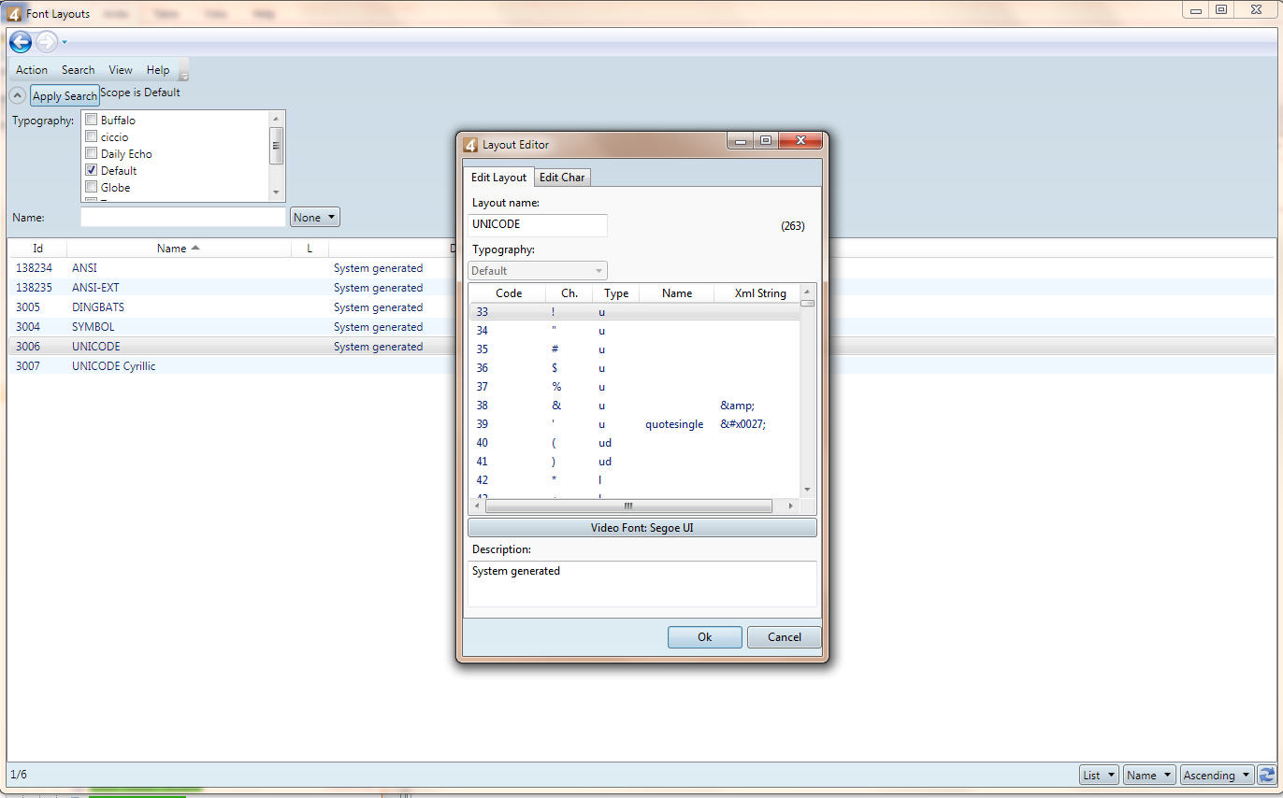This screenshot has width=1283, height=798.
Task: Confirm with the Ok button
Action: pos(705,637)
